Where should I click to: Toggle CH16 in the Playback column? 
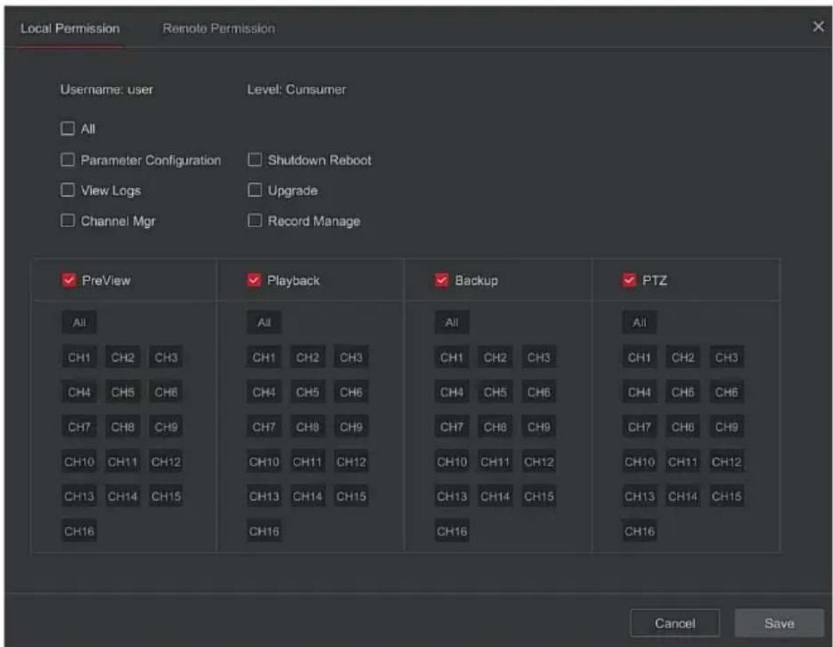tap(264, 532)
